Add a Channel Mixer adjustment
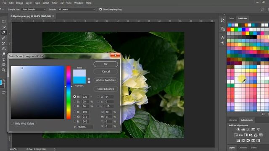This screenshot has height=151, width=269. (256, 135)
